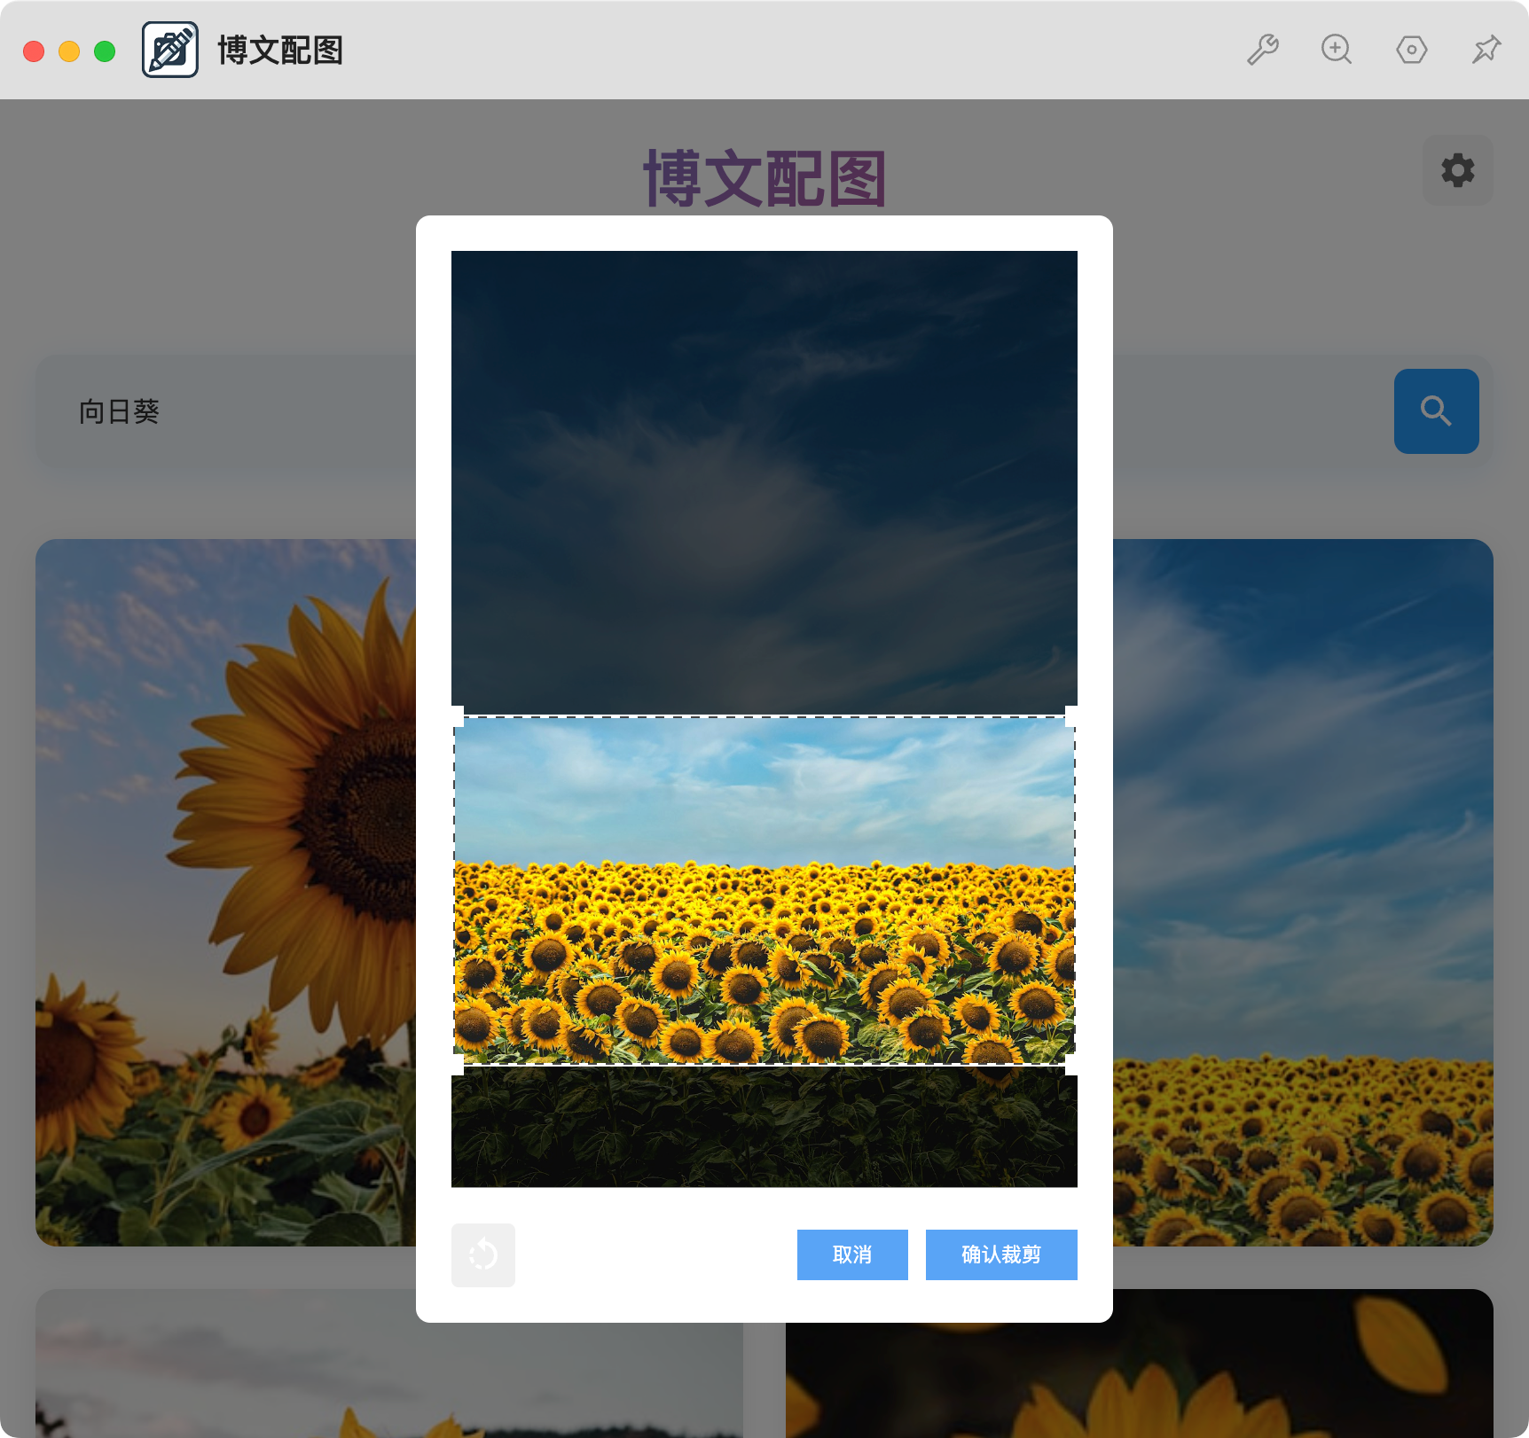The image size is (1529, 1438).
Task: Click the blue search magnifier button
Action: 1436,411
